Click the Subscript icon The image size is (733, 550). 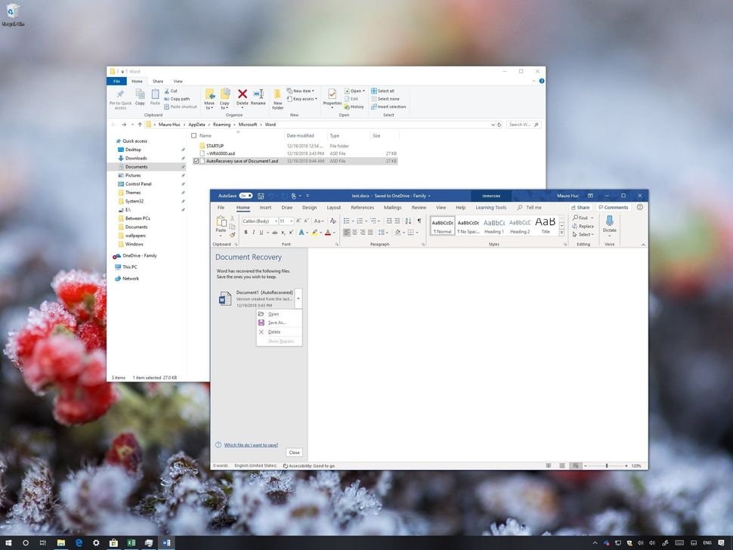(283, 232)
